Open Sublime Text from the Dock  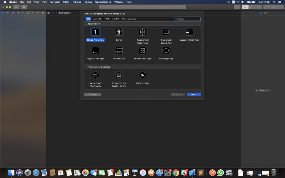tap(201, 173)
